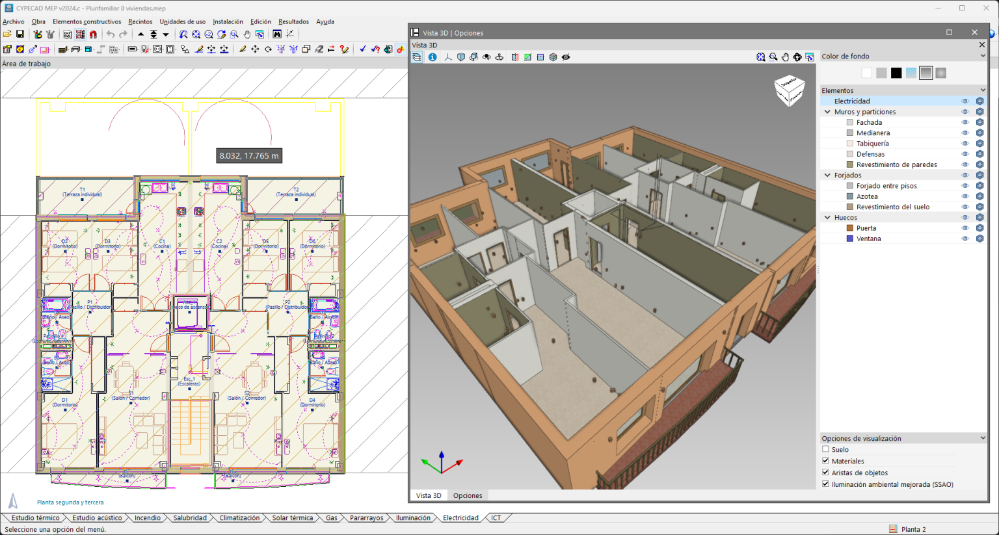Uncheck the Aristas de objetos option
The width and height of the screenshot is (999, 535).
coord(825,473)
